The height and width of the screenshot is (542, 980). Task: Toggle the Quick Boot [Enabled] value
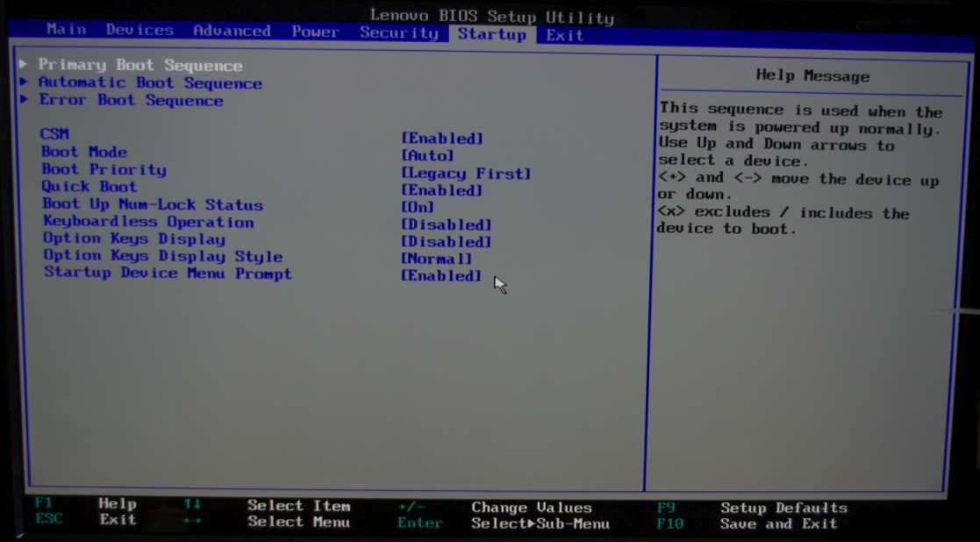point(441,189)
